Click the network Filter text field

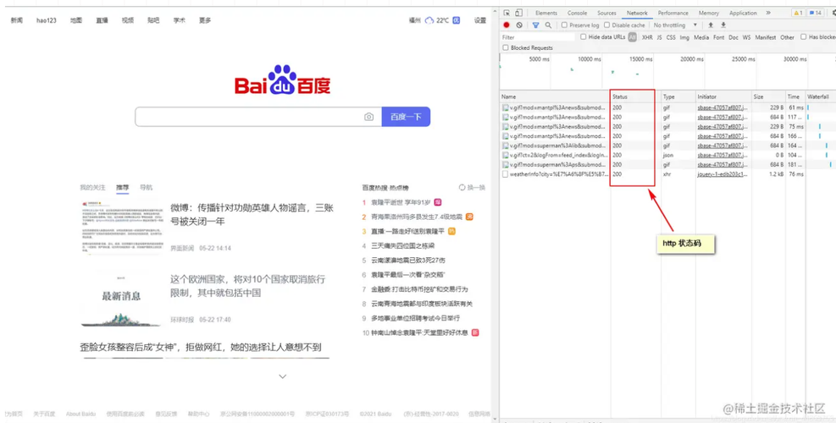538,37
